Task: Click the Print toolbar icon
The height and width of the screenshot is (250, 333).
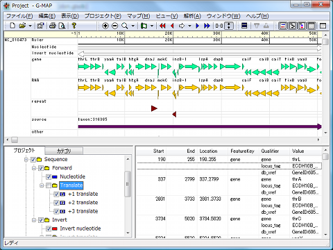Action: [x=53, y=26]
